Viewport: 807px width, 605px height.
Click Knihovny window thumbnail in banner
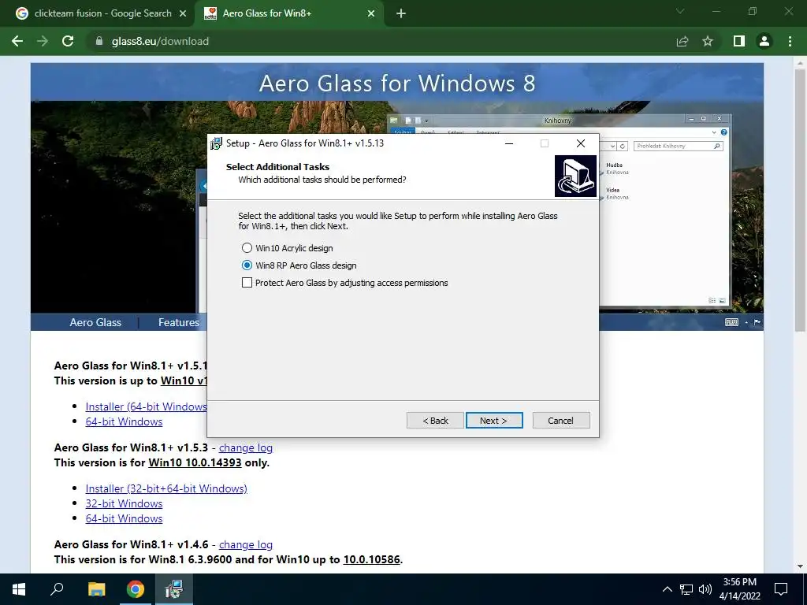(664, 211)
